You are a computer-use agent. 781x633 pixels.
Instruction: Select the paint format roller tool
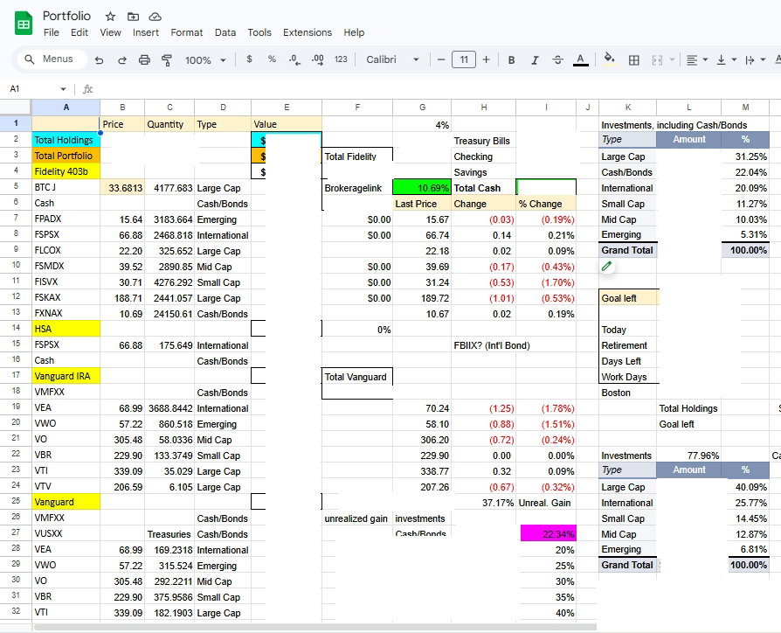(x=167, y=60)
